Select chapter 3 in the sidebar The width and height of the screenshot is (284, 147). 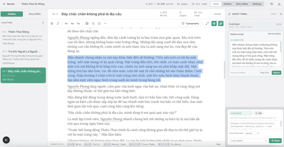coord(23,75)
